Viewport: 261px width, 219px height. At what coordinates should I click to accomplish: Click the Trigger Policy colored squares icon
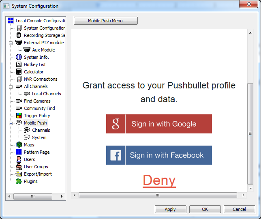point(19,116)
